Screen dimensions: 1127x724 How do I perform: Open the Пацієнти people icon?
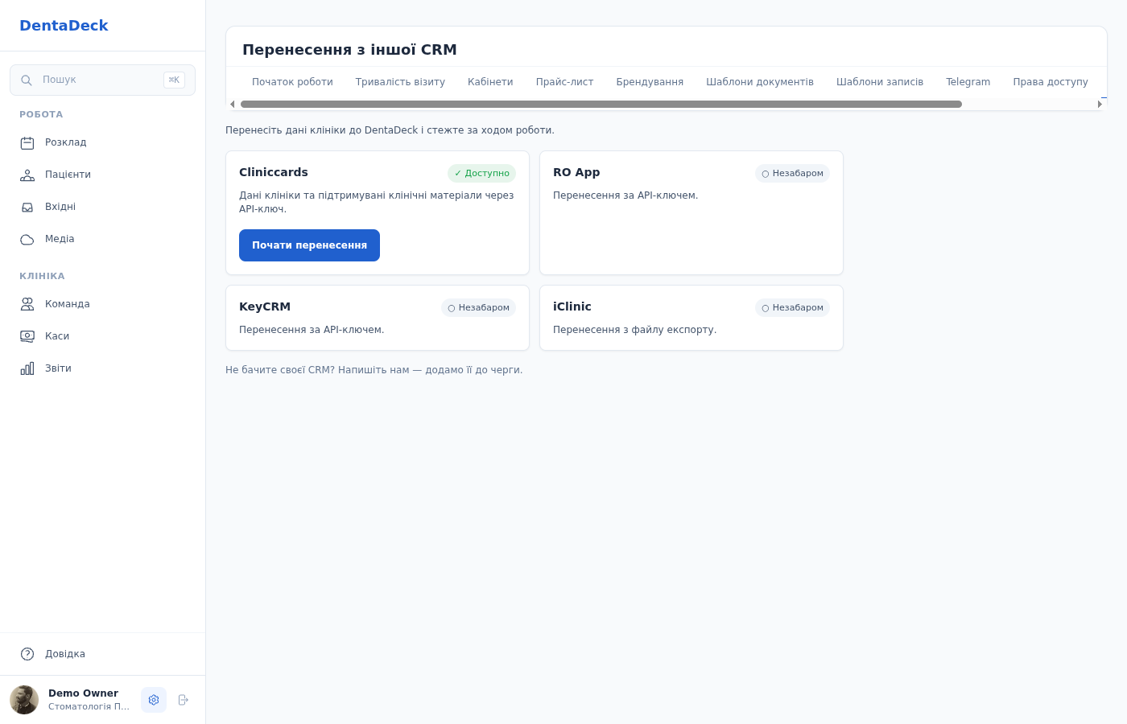(x=27, y=175)
